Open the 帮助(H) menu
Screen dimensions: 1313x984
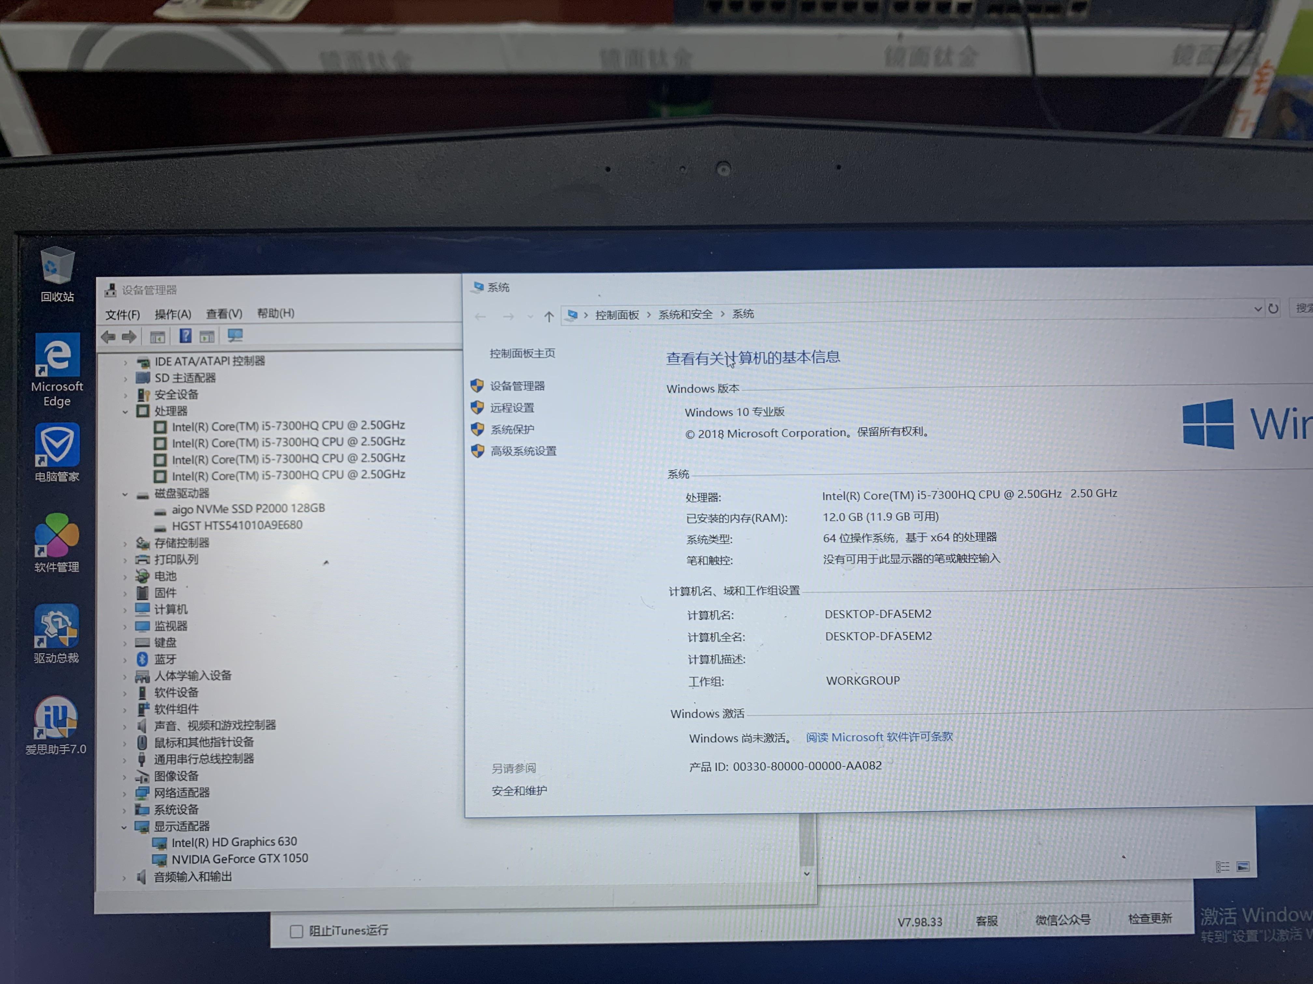point(275,313)
